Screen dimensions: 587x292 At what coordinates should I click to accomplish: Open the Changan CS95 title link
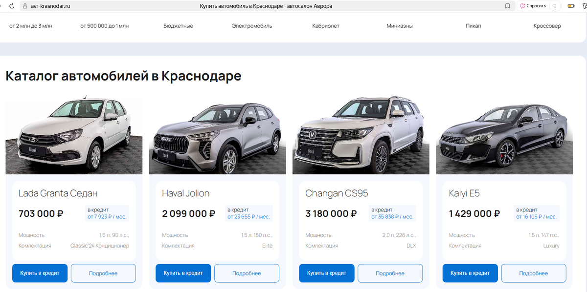point(337,193)
